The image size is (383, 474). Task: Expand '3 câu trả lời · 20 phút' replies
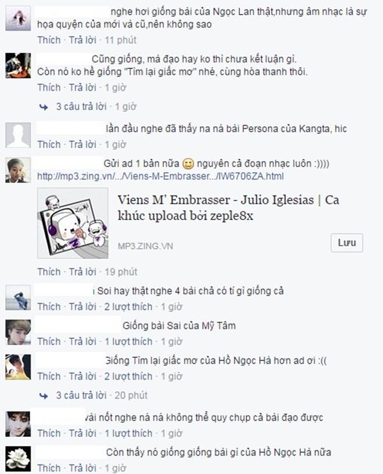pos(101,396)
